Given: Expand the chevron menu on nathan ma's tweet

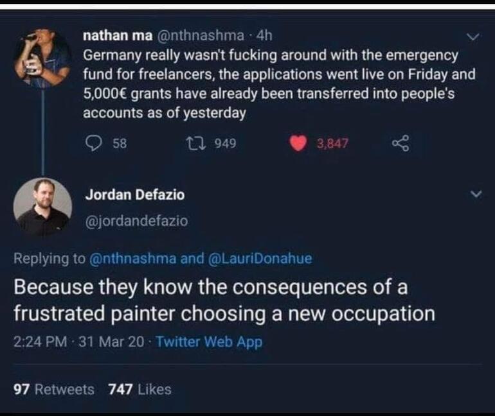Looking at the screenshot, I should [x=473, y=37].
